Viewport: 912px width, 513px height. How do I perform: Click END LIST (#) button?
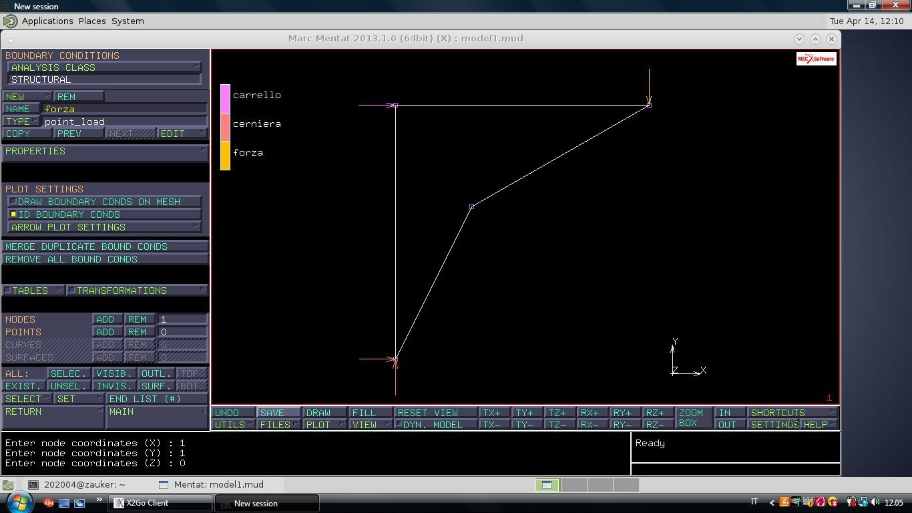tap(157, 399)
